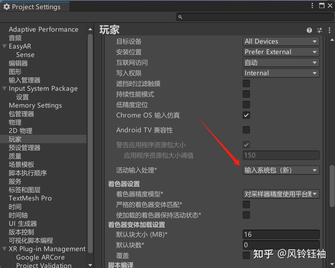Image resolution: width=335 pixels, height=268 pixels.
Task: Toggle the 持续性能模式 checkbox
Action: 246,94
